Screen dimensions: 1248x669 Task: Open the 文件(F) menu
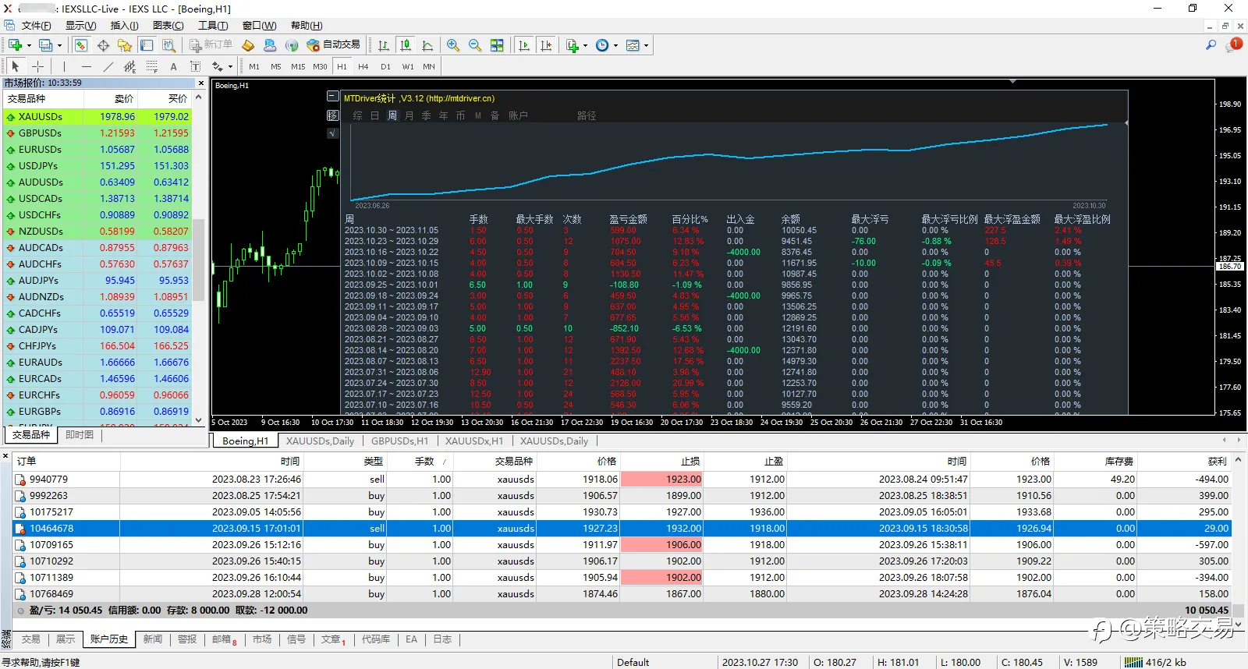[x=36, y=26]
